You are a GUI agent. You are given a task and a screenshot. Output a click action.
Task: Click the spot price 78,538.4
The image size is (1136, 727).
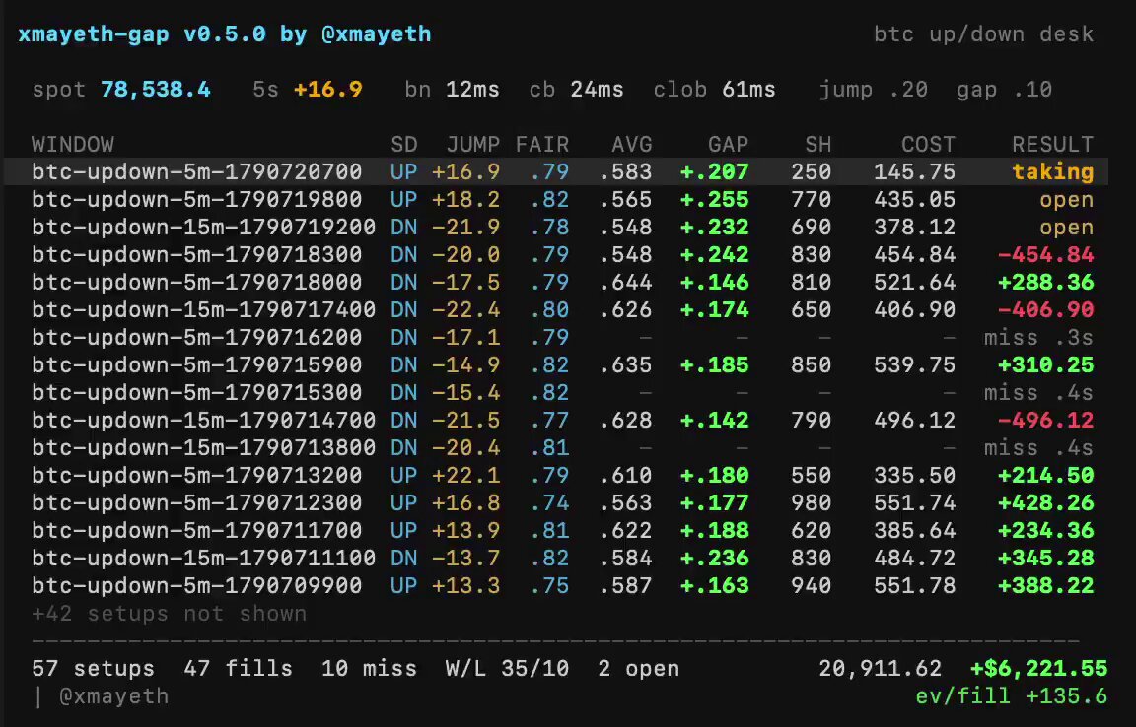point(156,89)
